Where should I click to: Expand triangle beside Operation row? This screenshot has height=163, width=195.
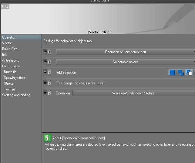pos(49,93)
